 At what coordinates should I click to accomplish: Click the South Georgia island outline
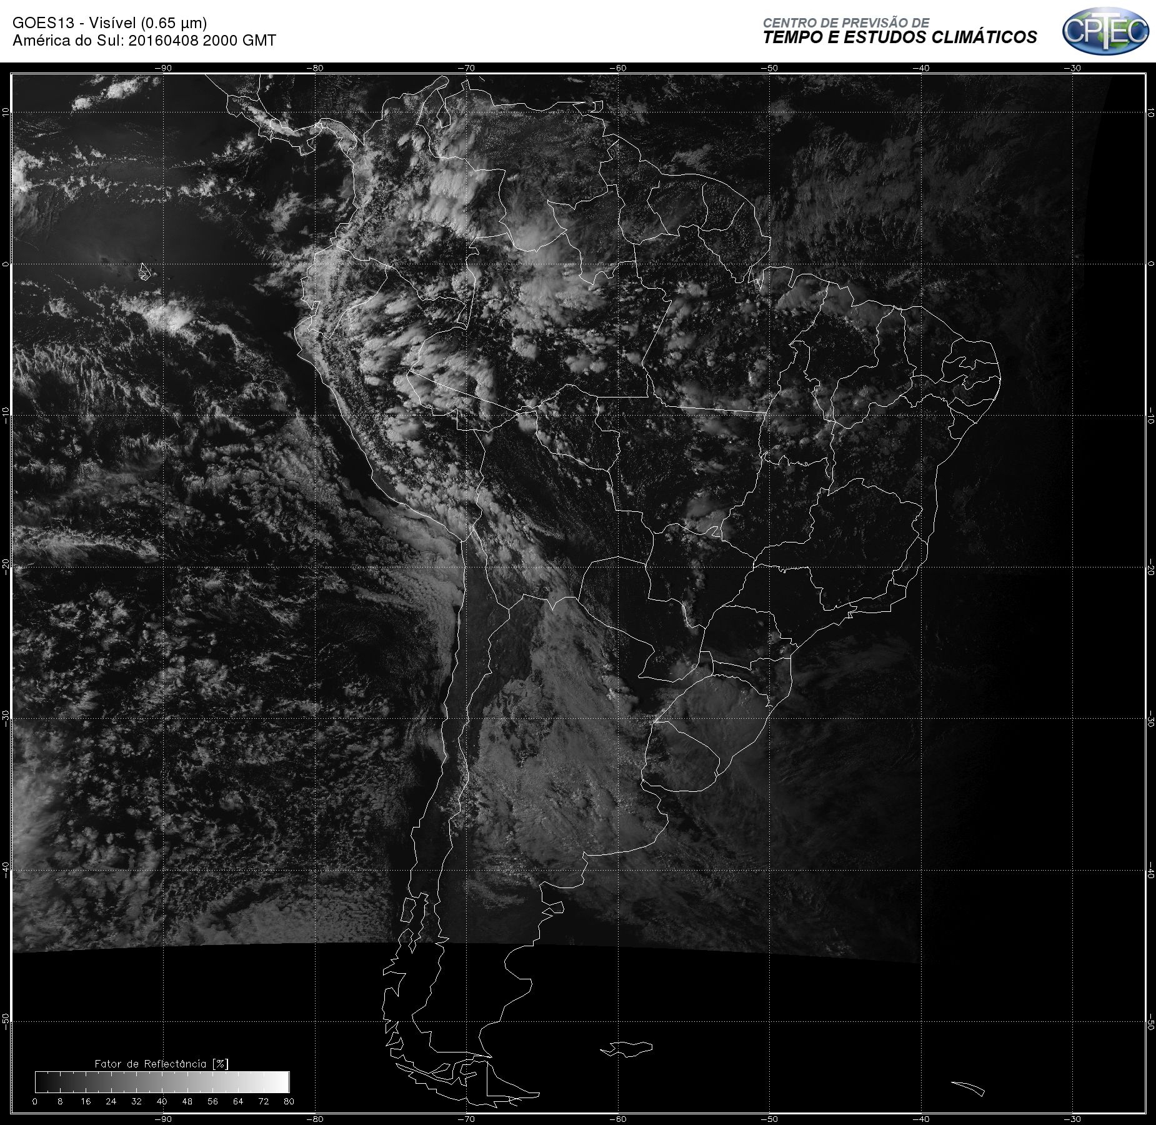click(x=968, y=1088)
